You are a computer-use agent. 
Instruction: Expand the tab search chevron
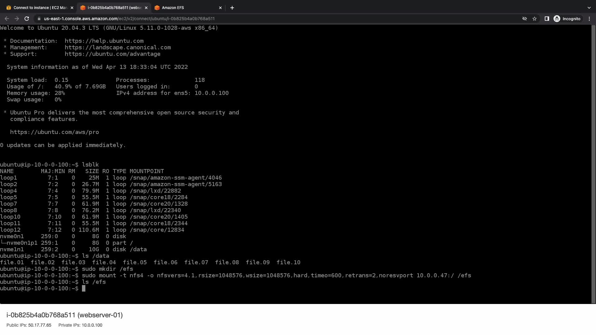pyautogui.click(x=589, y=8)
